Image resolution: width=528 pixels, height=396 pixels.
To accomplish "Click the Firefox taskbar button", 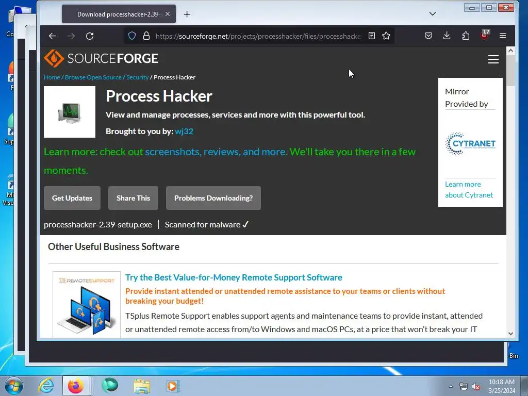I will (x=75, y=386).
